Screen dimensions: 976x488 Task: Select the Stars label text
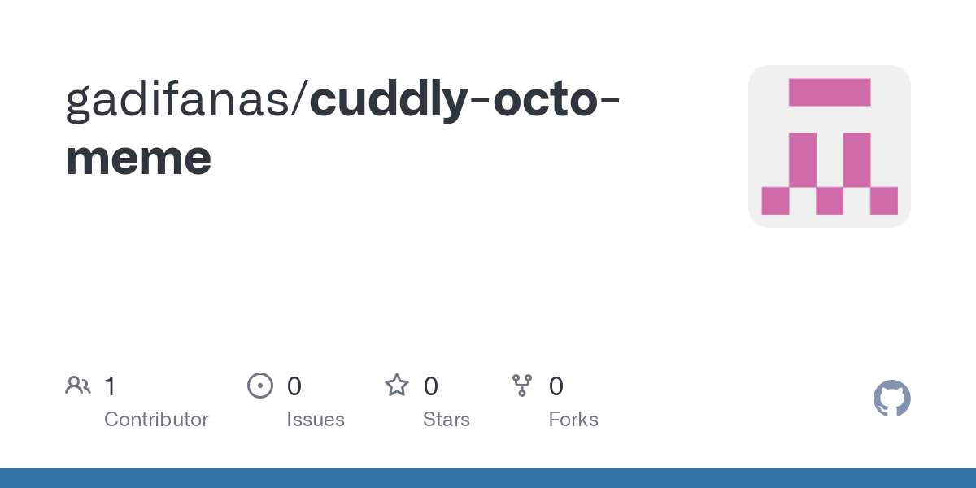pyautogui.click(x=447, y=420)
